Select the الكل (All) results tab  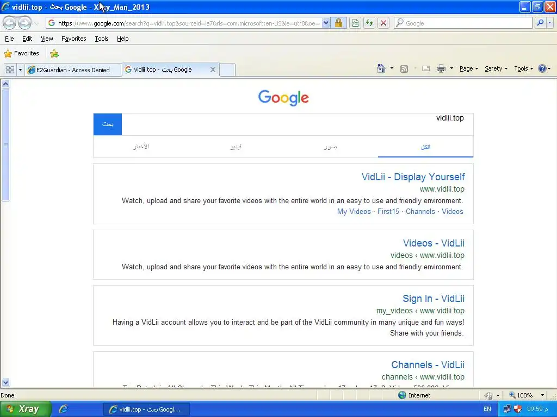425,147
